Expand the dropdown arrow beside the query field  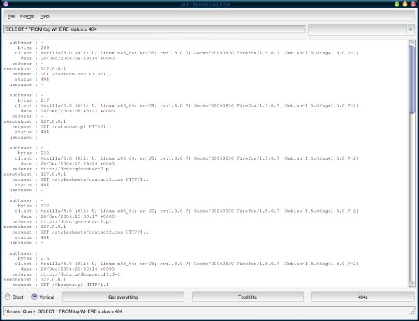point(411,29)
